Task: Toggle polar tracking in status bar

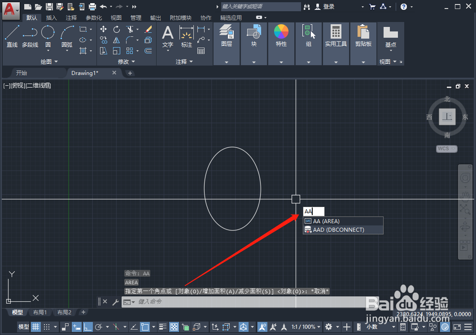Action: click(98, 327)
